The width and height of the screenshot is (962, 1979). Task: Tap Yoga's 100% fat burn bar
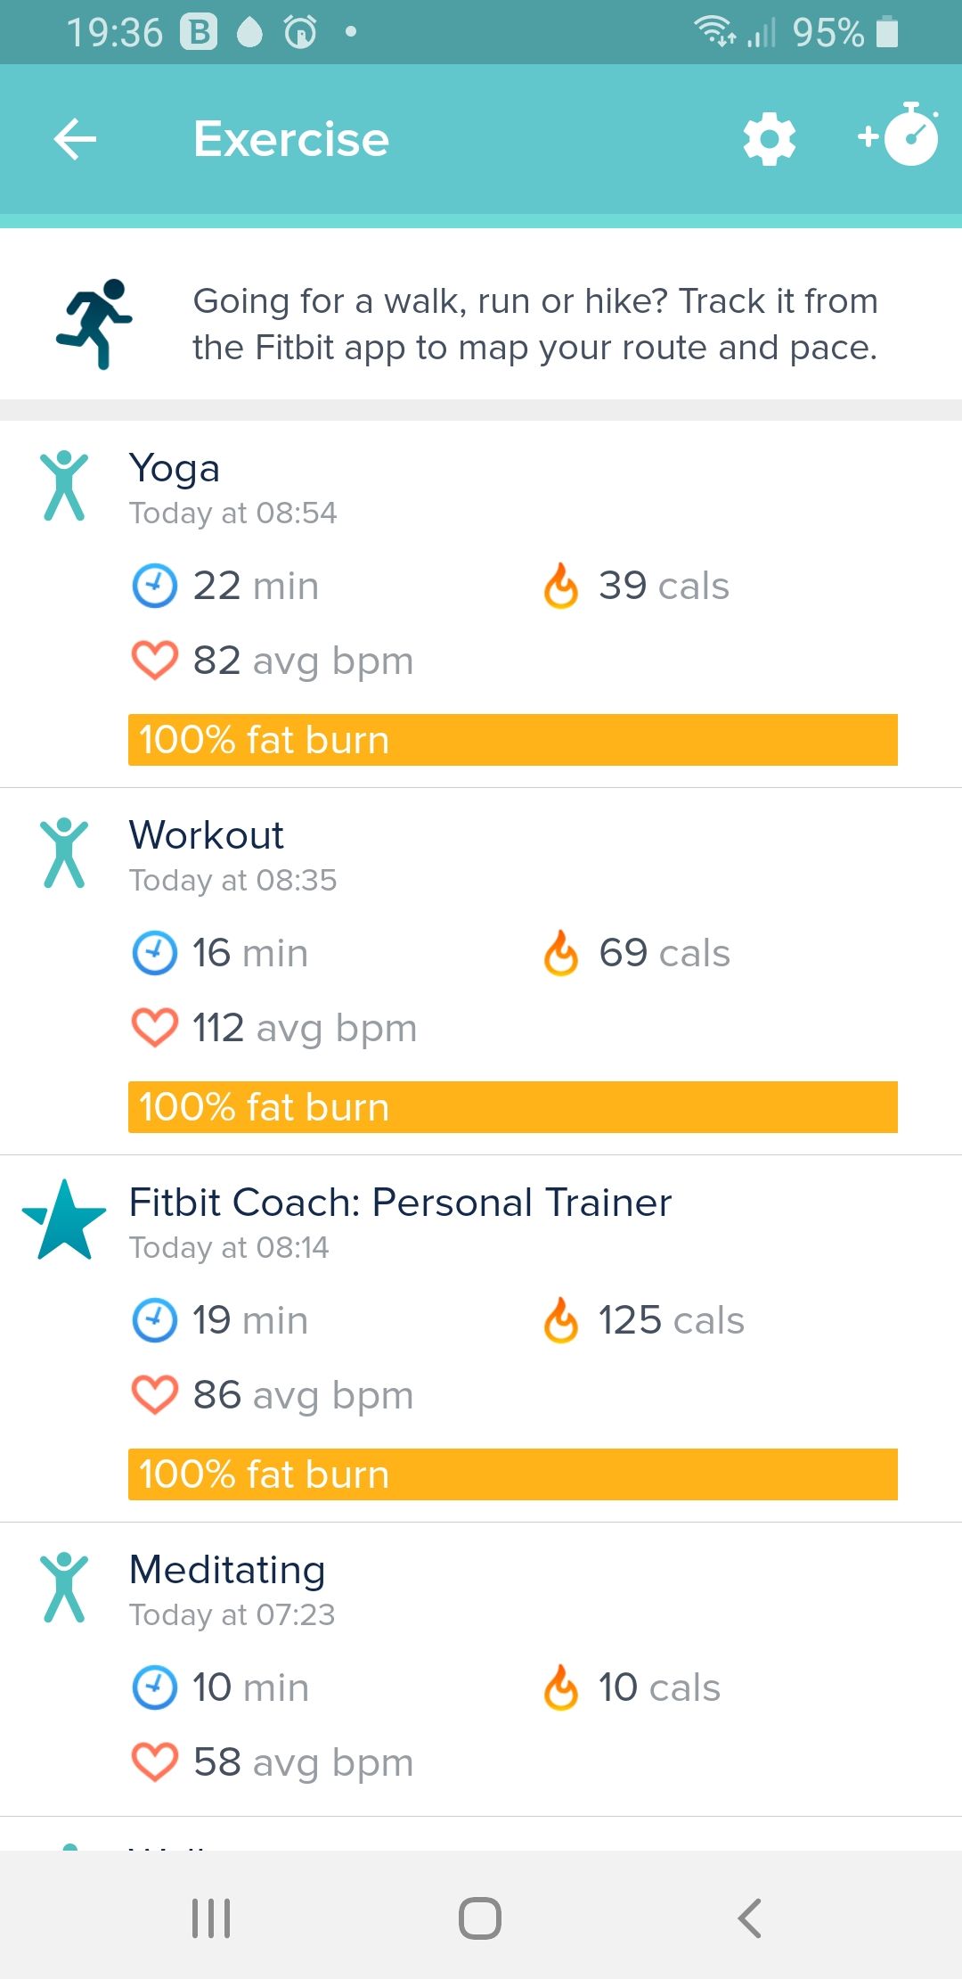tap(513, 740)
